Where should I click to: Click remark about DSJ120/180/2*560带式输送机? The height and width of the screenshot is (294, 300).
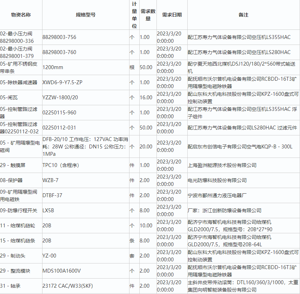click(x=244, y=67)
